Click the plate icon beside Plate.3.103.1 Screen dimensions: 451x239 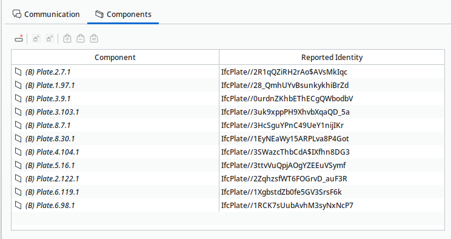point(18,112)
